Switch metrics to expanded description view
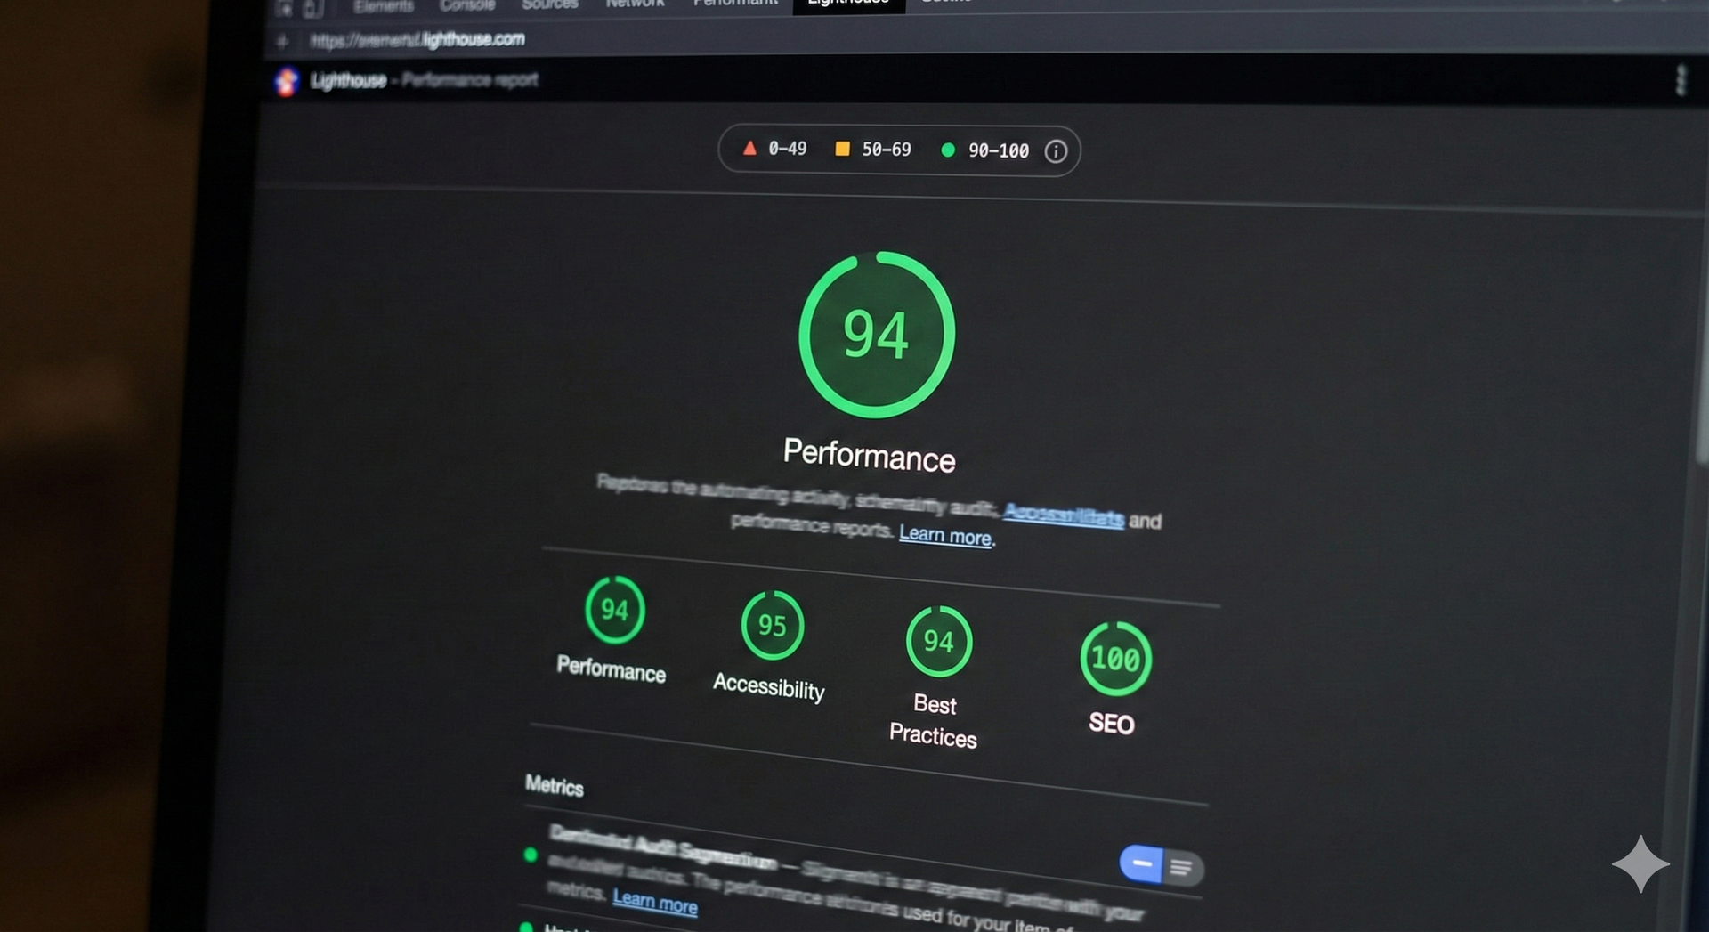 [1182, 868]
